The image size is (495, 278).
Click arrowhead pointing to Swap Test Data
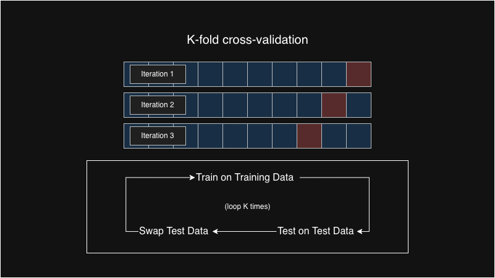[216, 231]
